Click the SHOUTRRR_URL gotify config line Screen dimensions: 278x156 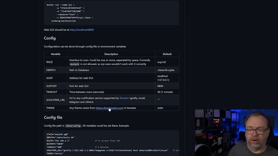107,150
